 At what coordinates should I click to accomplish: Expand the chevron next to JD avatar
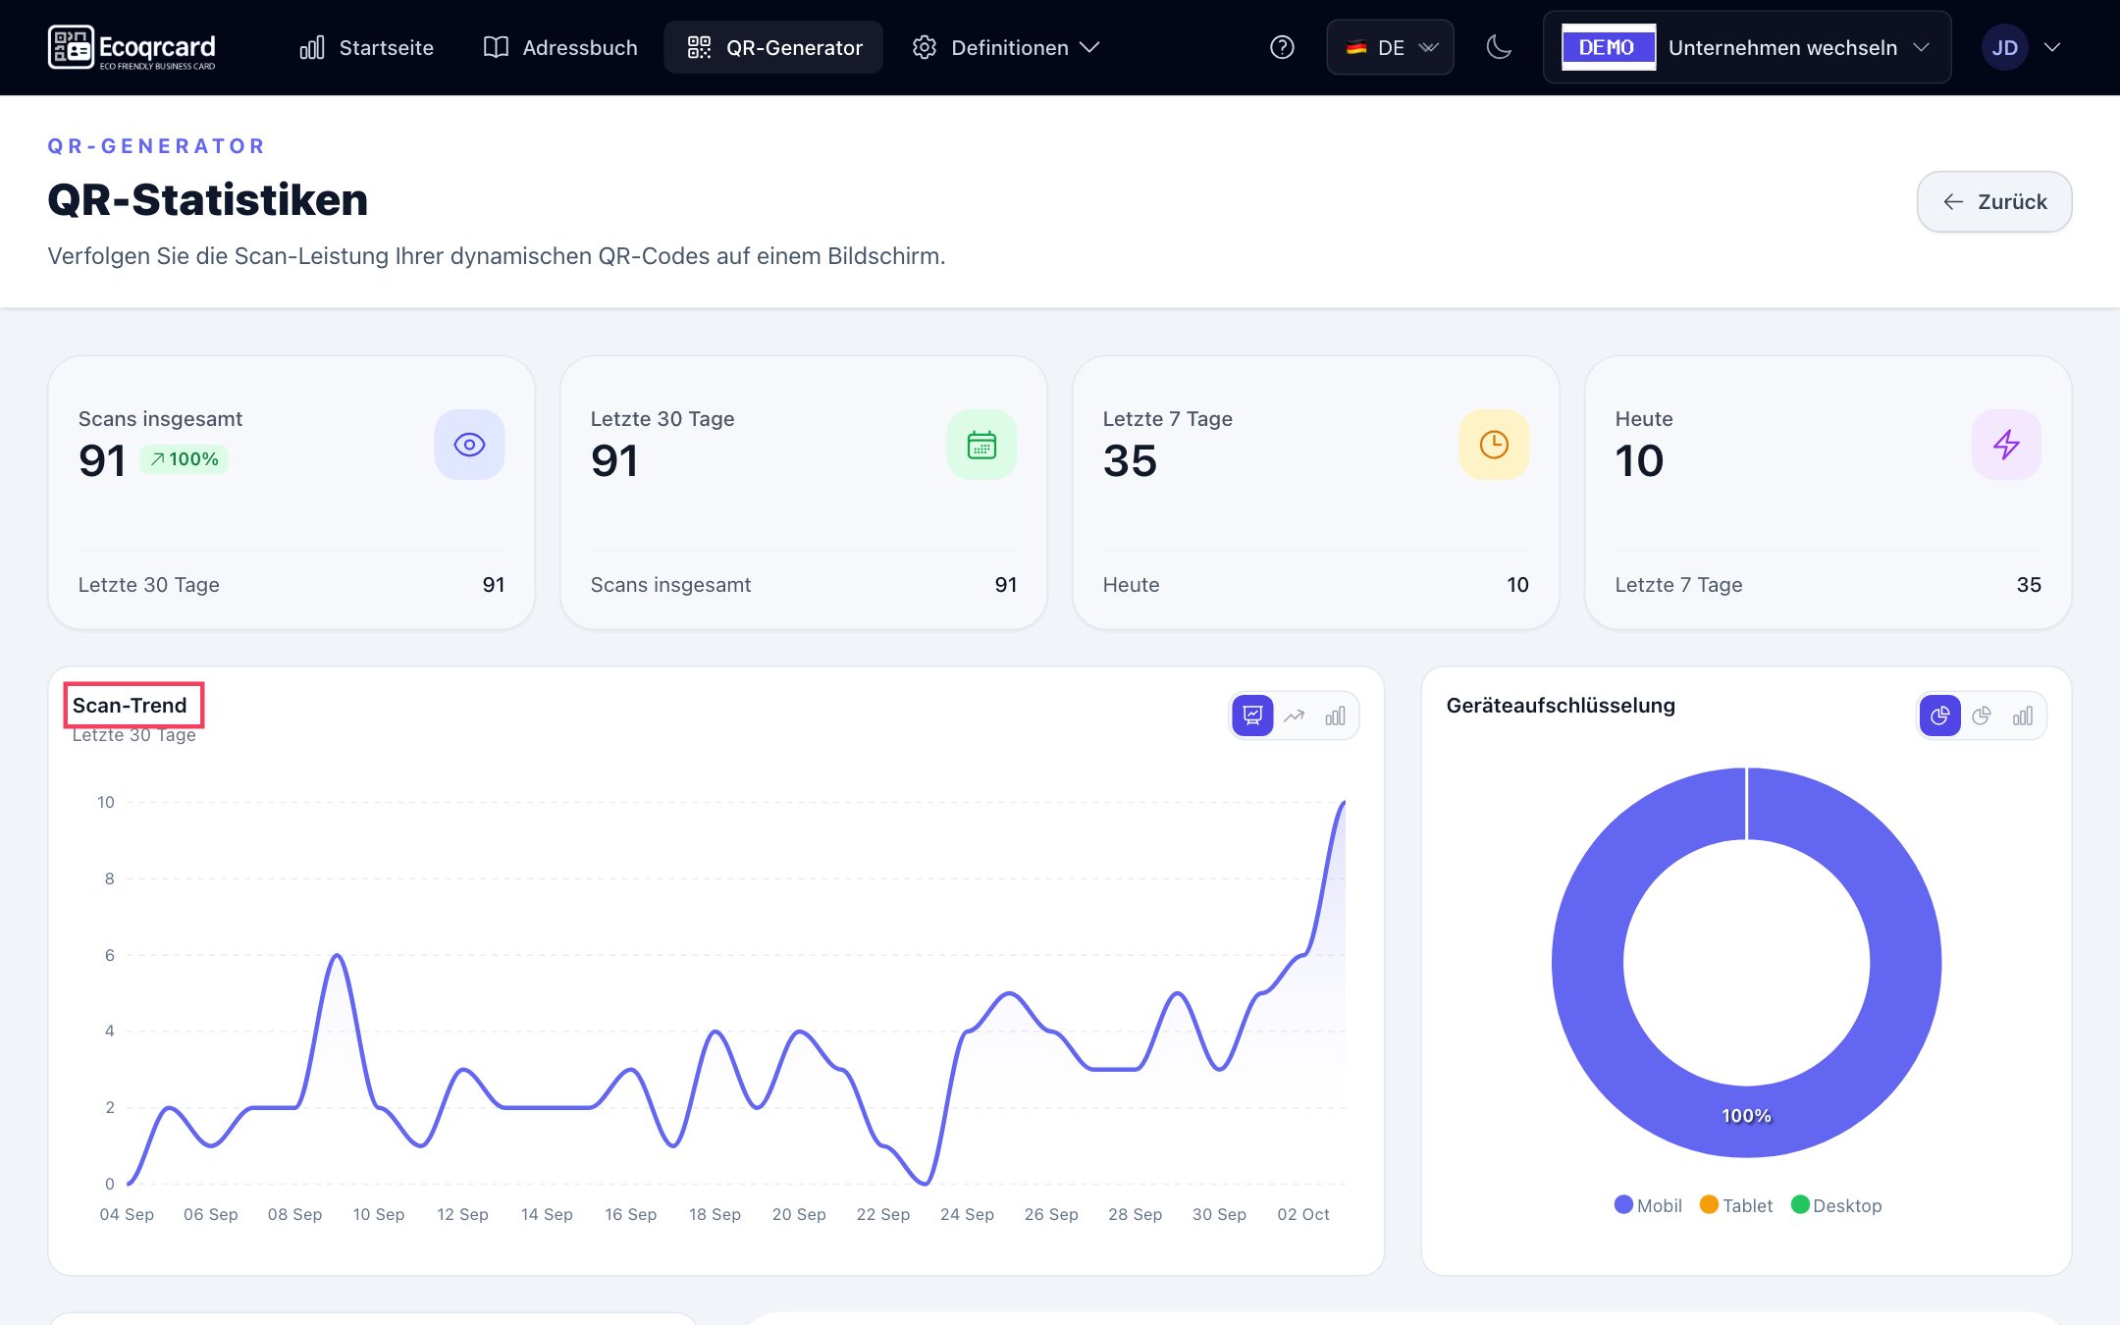pos(2052,47)
